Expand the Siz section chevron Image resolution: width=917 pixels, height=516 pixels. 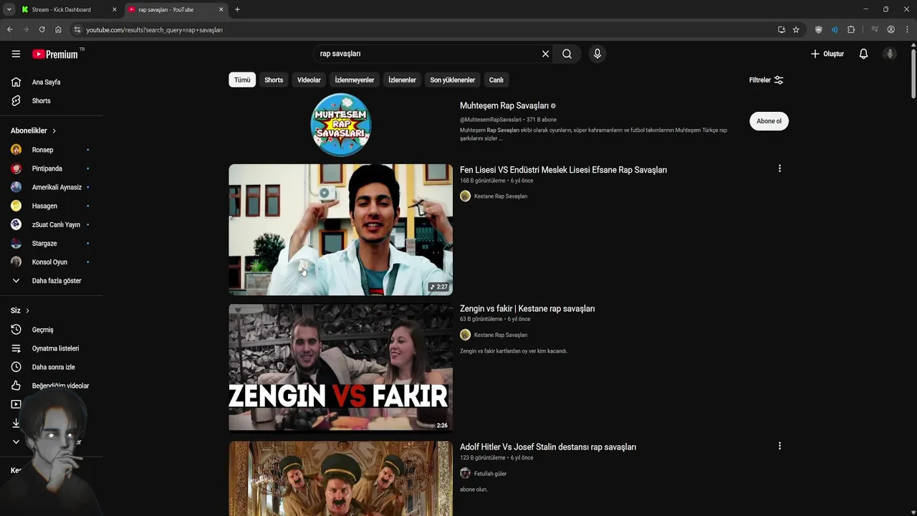coord(27,311)
